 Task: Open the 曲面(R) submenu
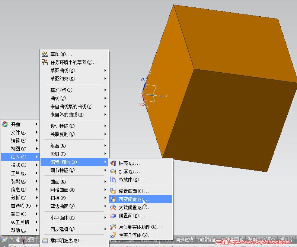tap(74, 182)
